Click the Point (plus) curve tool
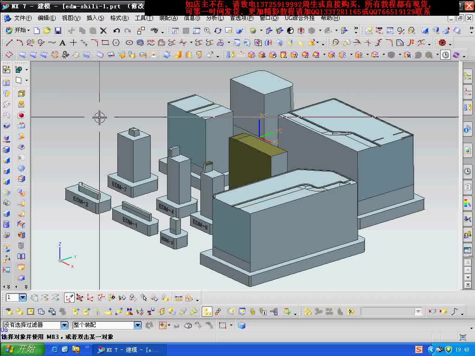 pyautogui.click(x=73, y=43)
